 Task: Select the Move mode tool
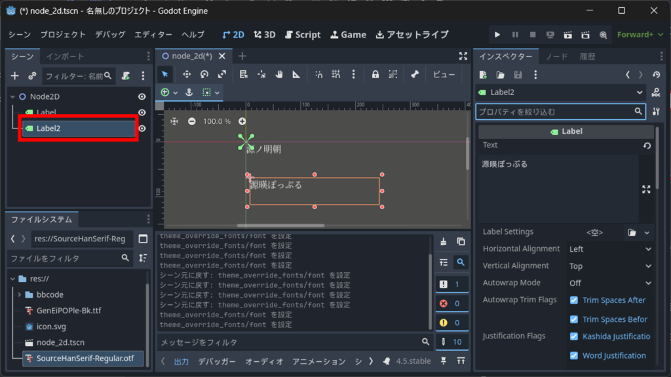[x=187, y=74]
